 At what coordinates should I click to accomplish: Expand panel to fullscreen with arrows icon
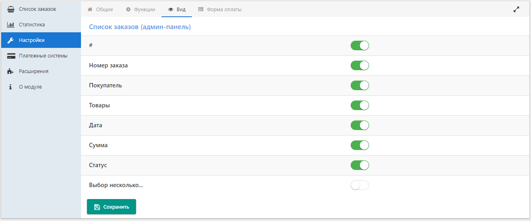point(516,10)
